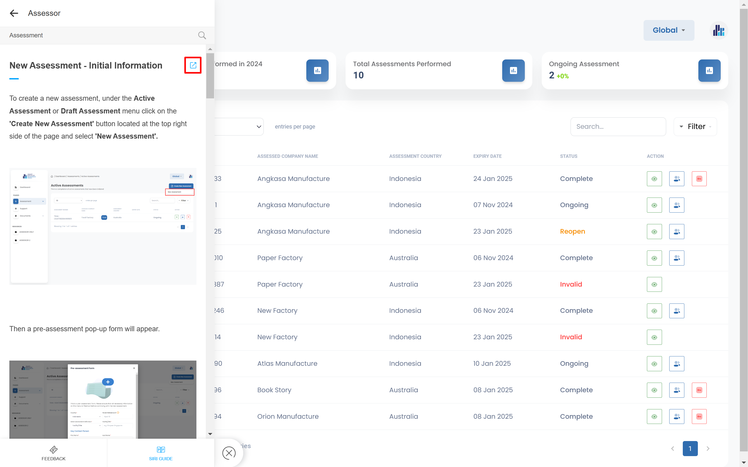Click the assign users icon for Atlas Manufacture
This screenshot has width=748, height=467.
(676, 364)
